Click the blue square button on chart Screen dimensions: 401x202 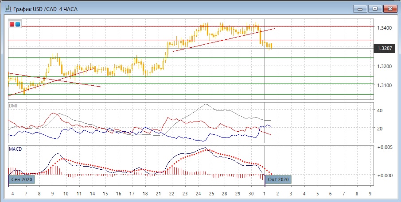(x=17, y=24)
